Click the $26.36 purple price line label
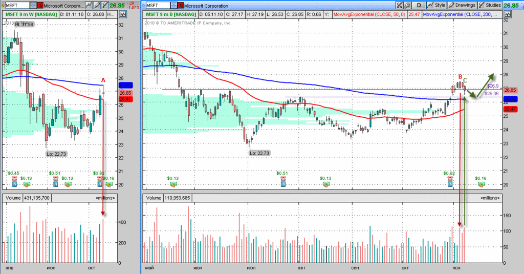Image resolution: width=524 pixels, height=274 pixels. coord(491,94)
